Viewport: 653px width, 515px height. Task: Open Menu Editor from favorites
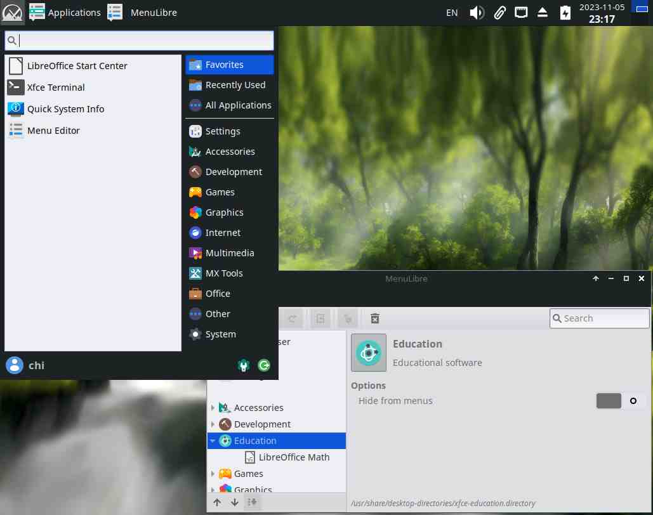[93, 131]
